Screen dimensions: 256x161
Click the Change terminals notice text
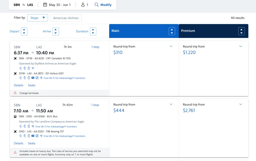(29, 93)
